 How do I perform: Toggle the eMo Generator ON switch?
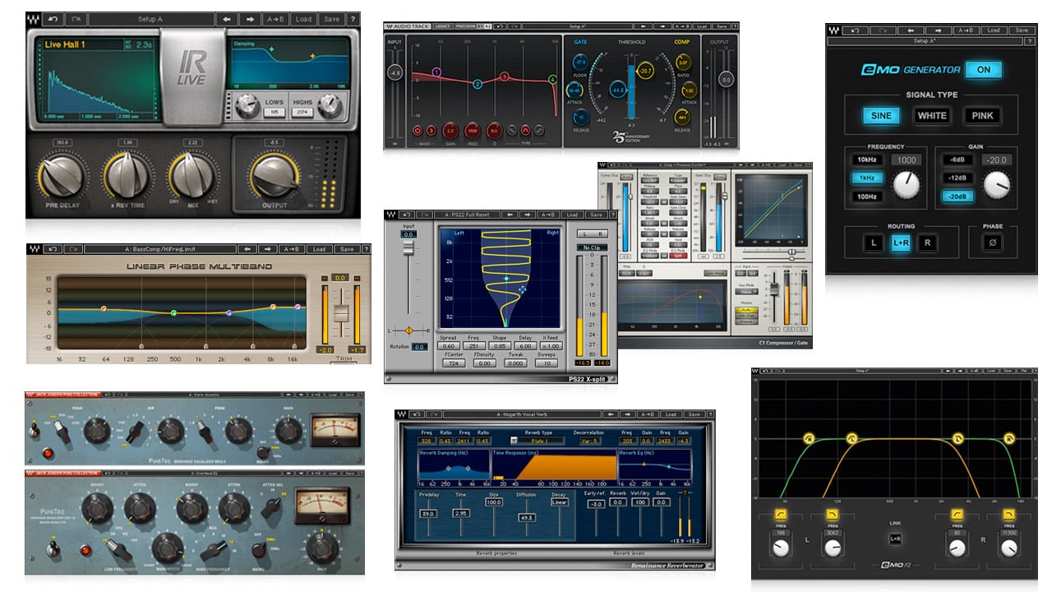[984, 70]
